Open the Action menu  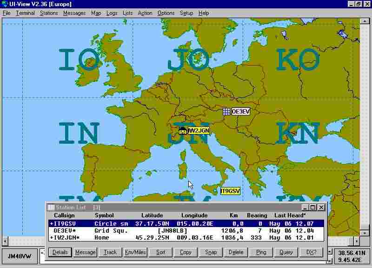145,13
